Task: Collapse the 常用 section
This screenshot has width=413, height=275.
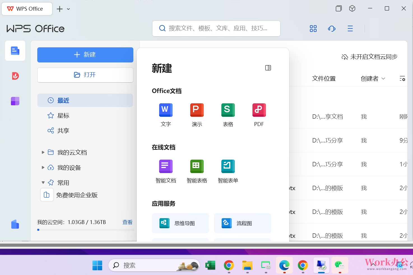Action: [43, 183]
